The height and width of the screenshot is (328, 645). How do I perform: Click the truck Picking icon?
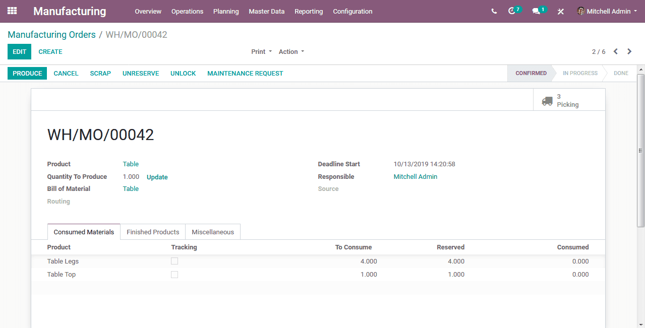pos(547,101)
